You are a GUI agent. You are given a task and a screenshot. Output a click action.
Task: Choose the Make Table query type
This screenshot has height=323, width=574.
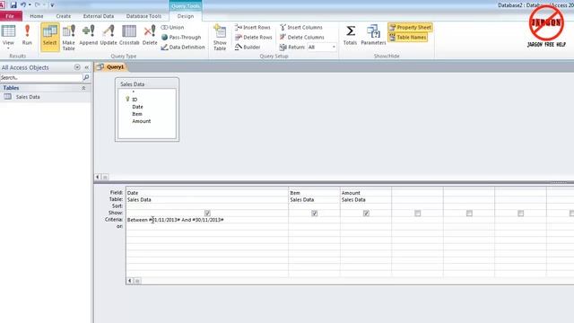68,38
